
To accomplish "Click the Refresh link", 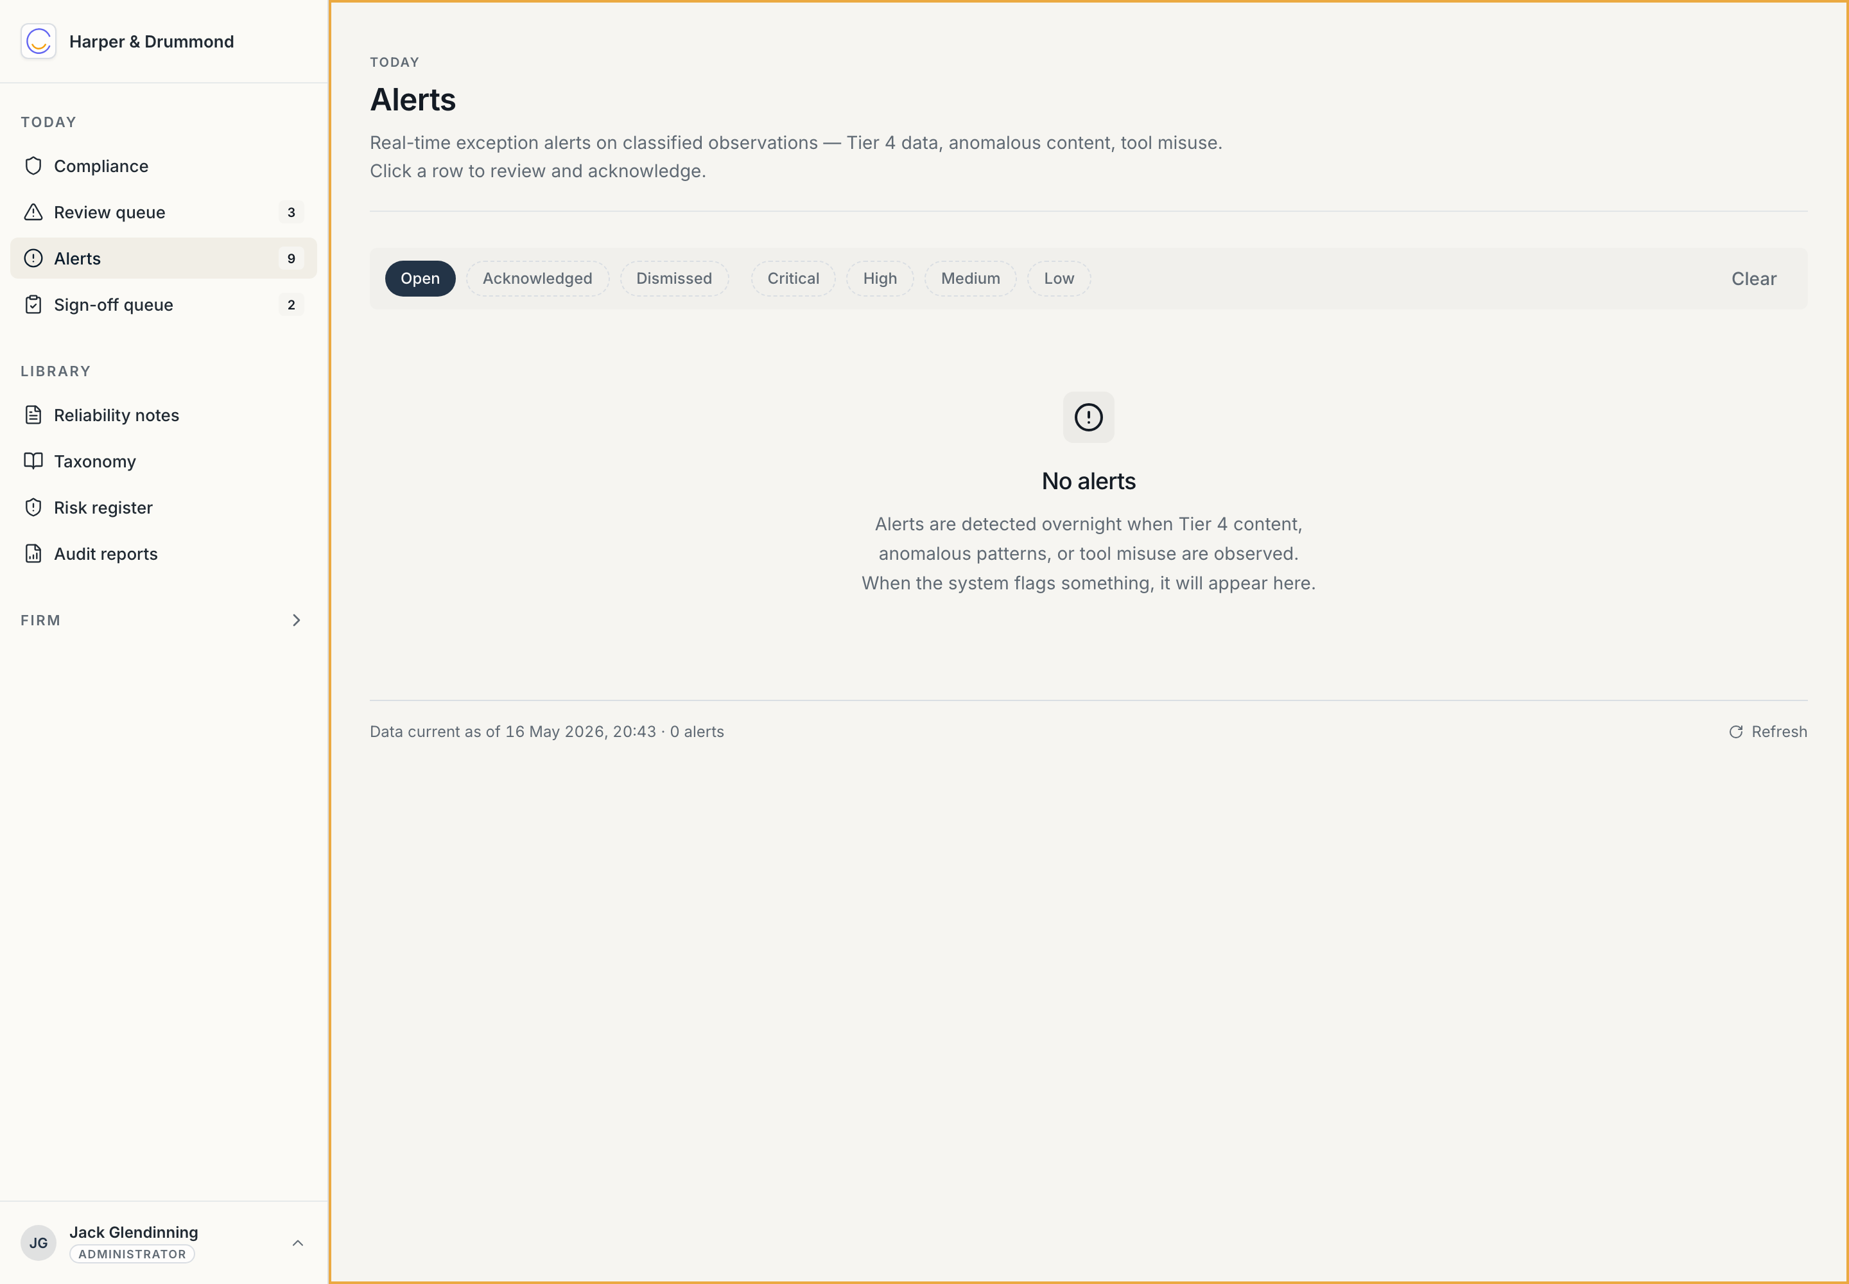I will pyautogui.click(x=1767, y=731).
